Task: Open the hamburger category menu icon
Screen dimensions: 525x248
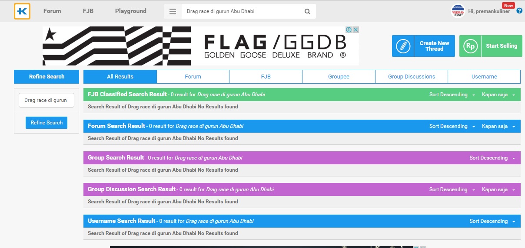Action: point(173,12)
